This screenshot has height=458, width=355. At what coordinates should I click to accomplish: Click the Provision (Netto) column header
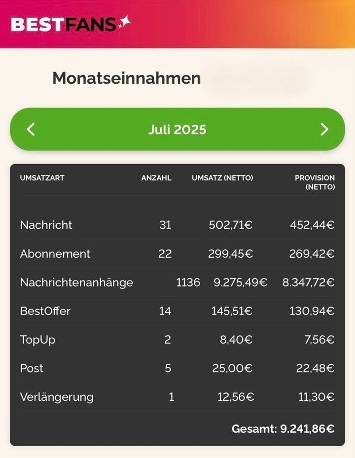(315, 182)
